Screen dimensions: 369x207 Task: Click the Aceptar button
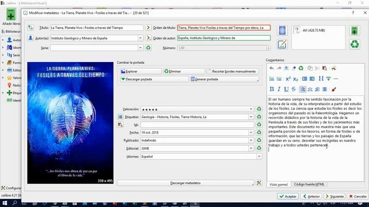point(288,196)
